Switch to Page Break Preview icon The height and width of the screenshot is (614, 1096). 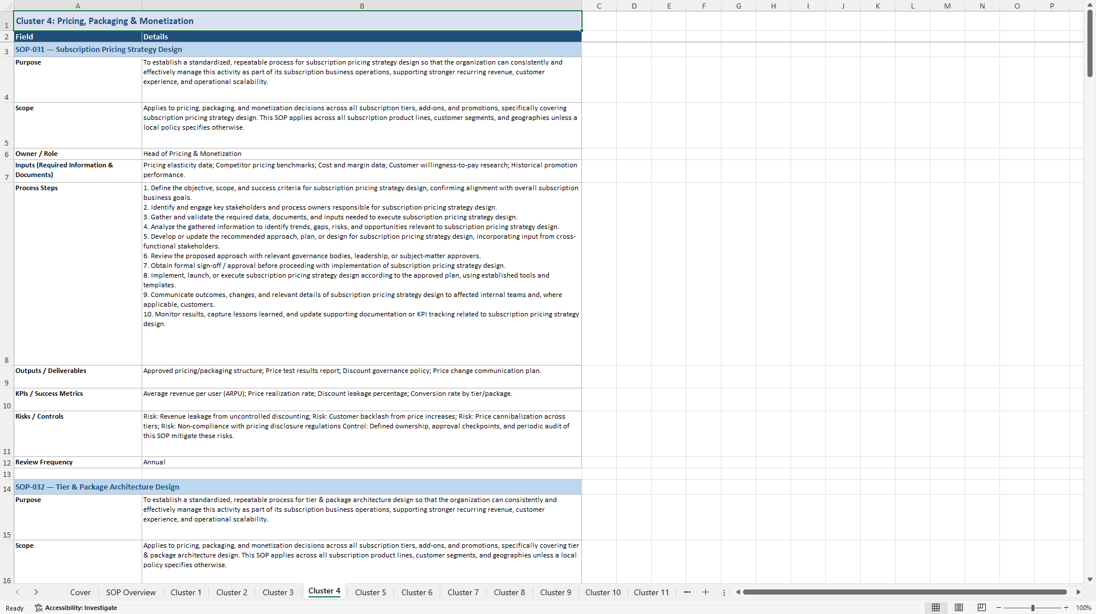coord(981,608)
